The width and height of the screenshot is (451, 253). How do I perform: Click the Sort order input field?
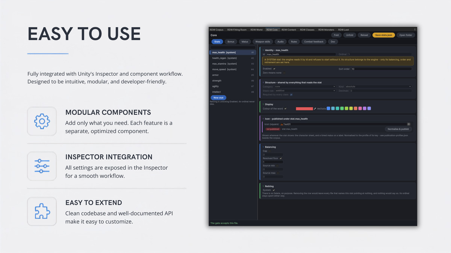[381, 69]
